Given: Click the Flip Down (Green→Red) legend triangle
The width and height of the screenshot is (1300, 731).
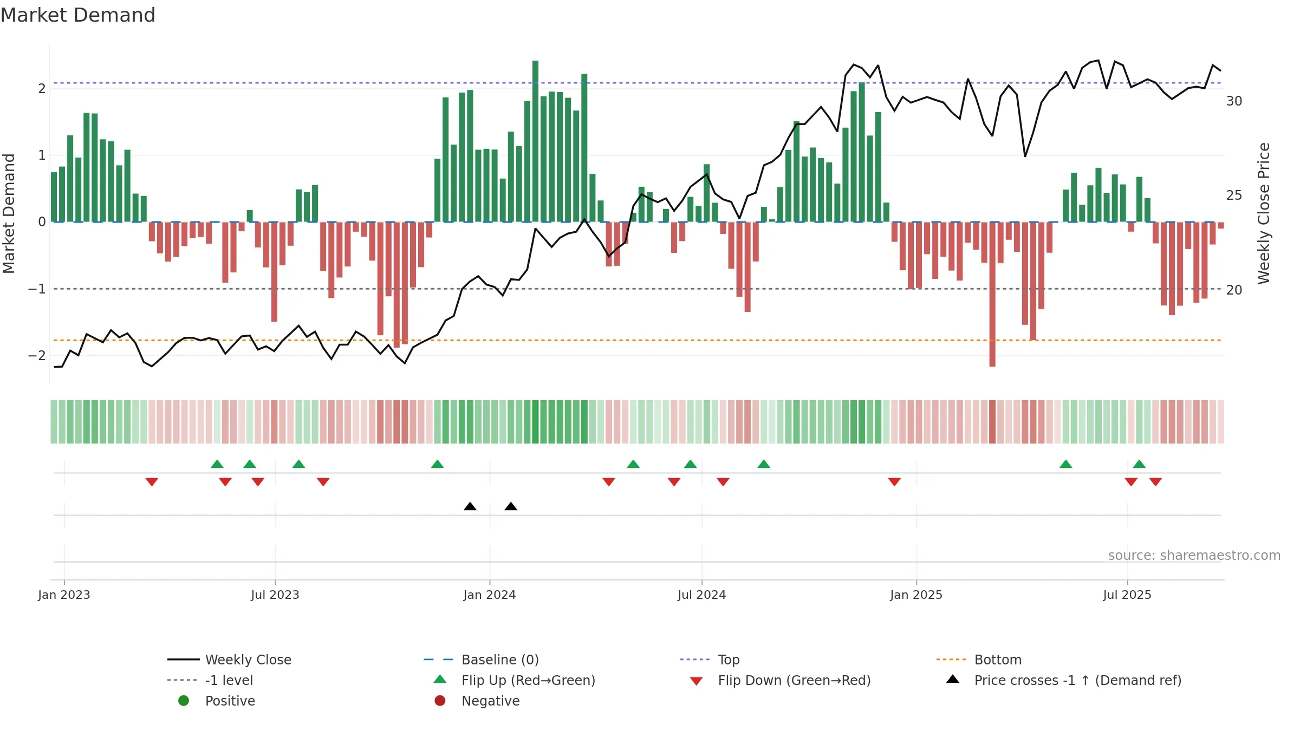Looking at the screenshot, I should [x=697, y=681].
